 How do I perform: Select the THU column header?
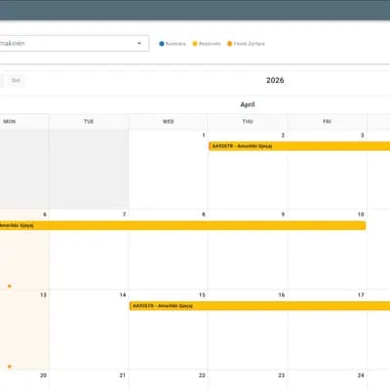tap(248, 122)
